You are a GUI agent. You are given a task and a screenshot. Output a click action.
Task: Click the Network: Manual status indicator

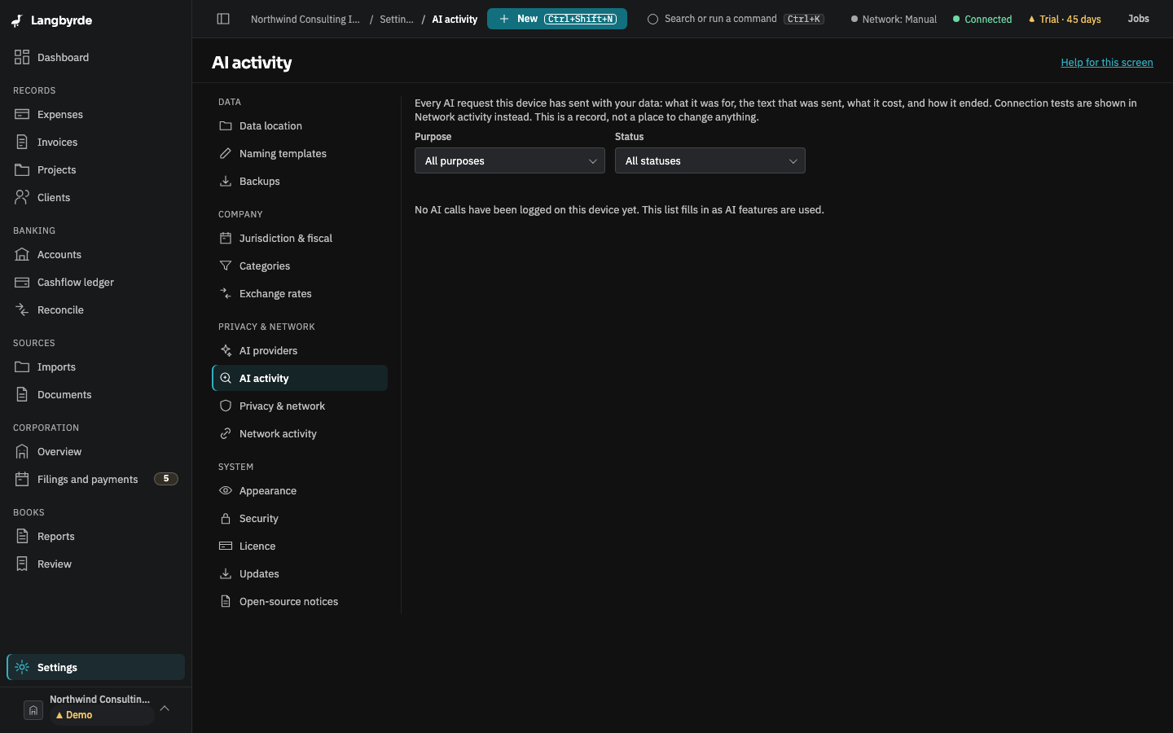[x=894, y=19]
